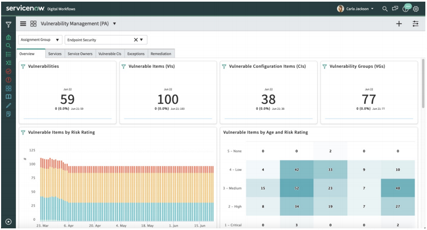Open the sidebar filter funnel icon

[x=8, y=25]
